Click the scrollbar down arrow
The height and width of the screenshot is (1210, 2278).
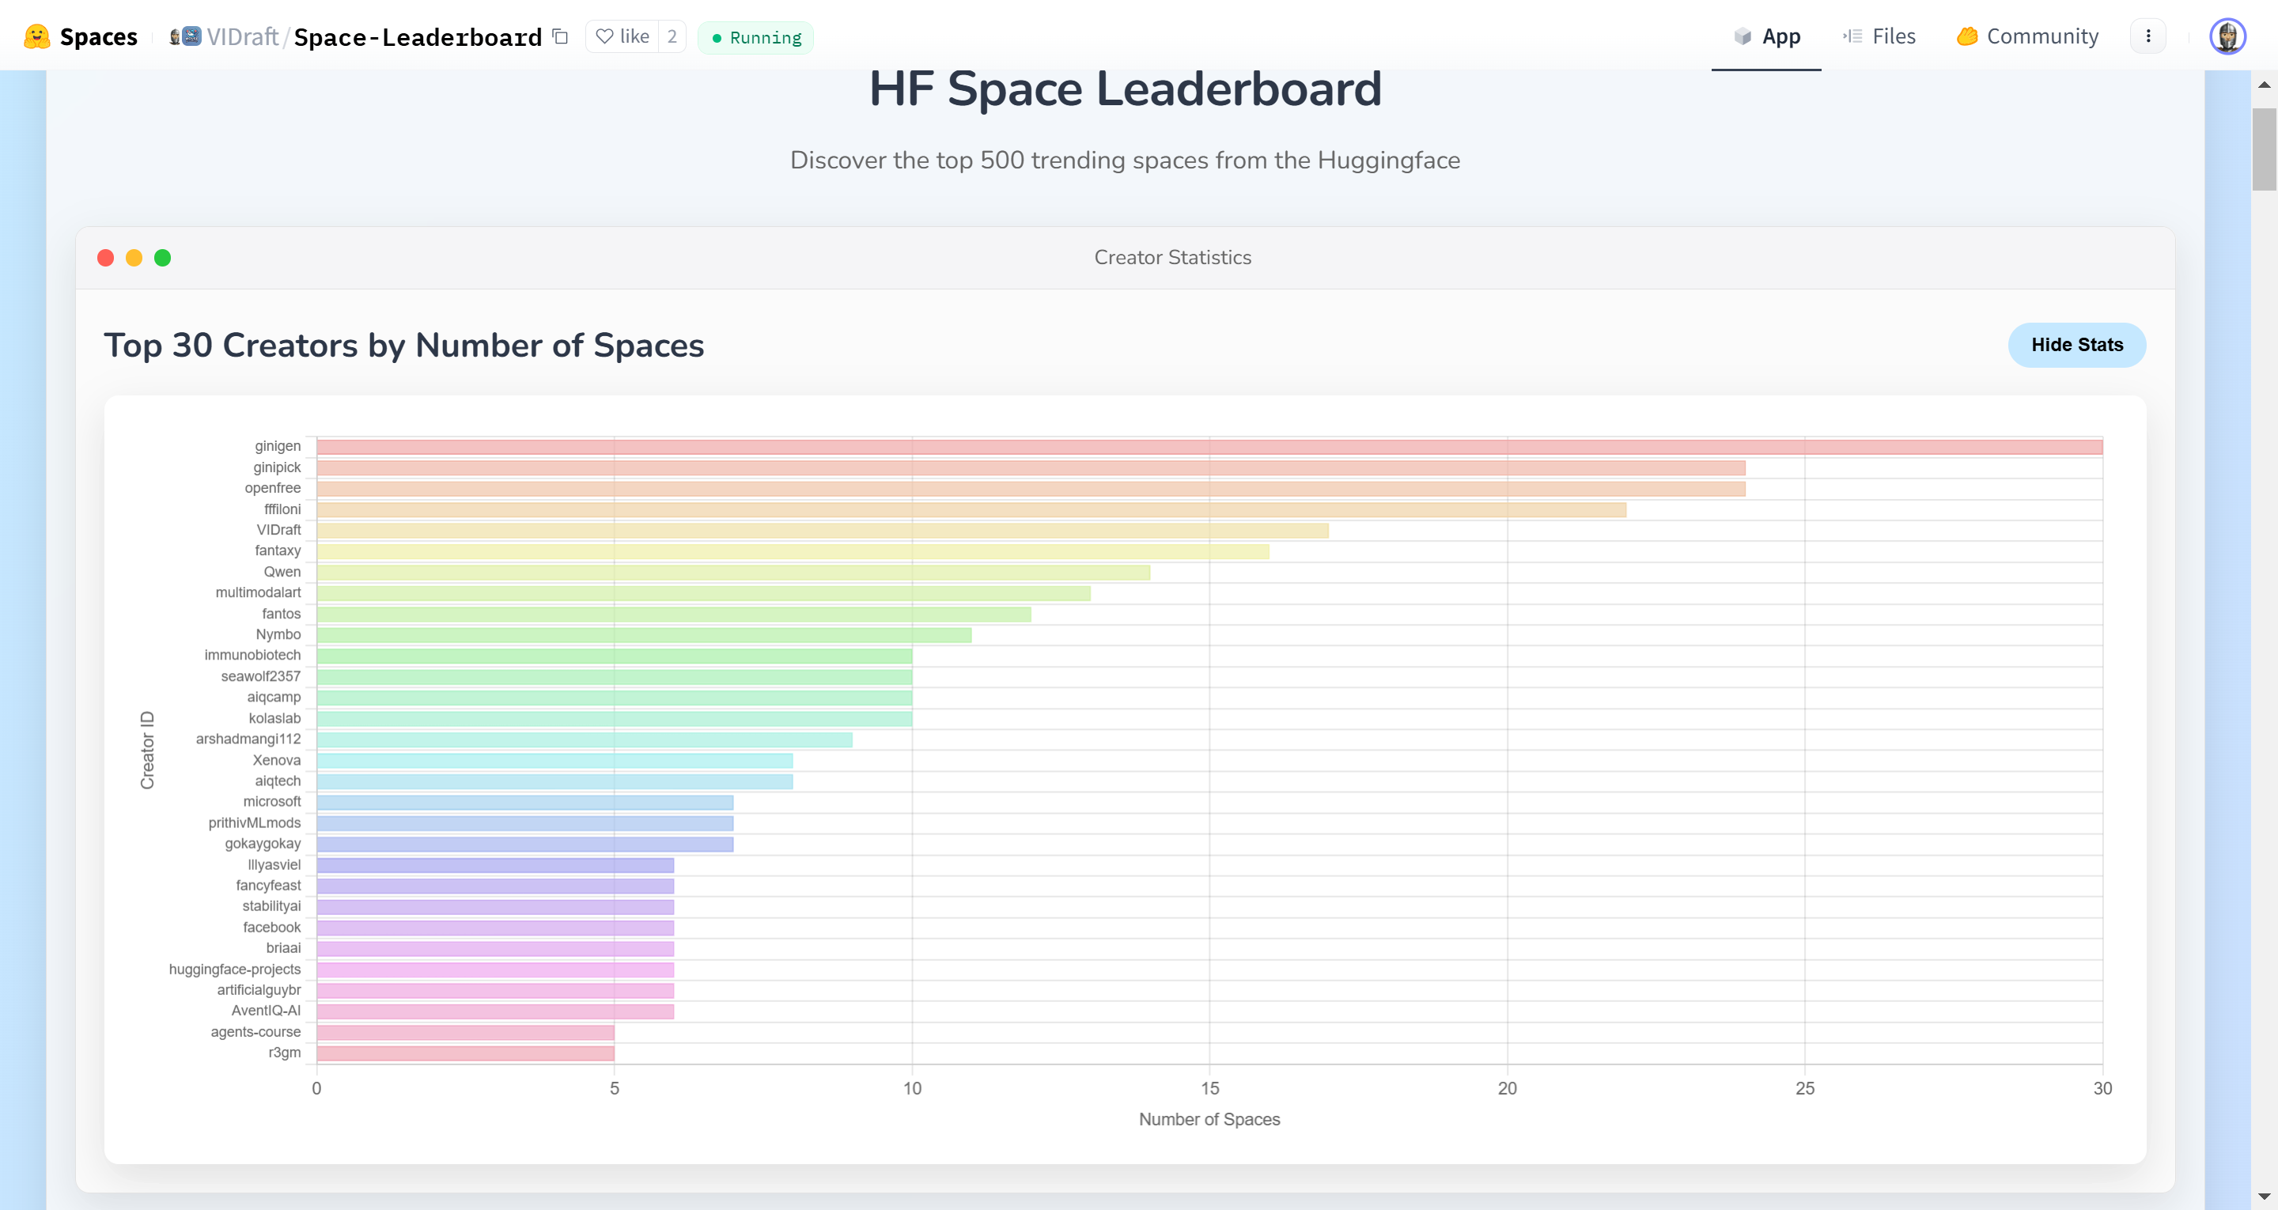[x=2264, y=1196]
